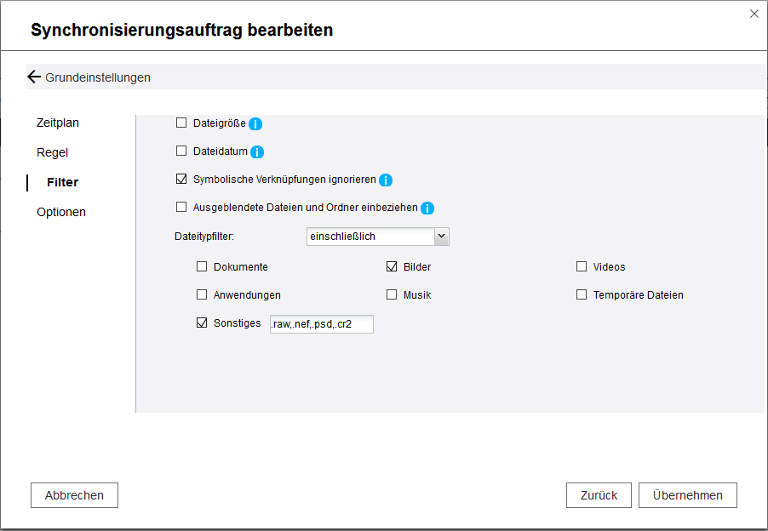This screenshot has height=531, width=768.
Task: Switch to the Zeitplan section
Action: click(58, 123)
